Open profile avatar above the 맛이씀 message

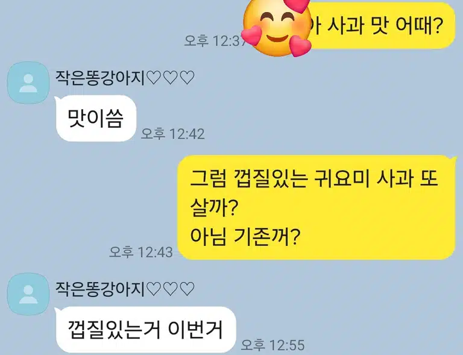click(28, 83)
